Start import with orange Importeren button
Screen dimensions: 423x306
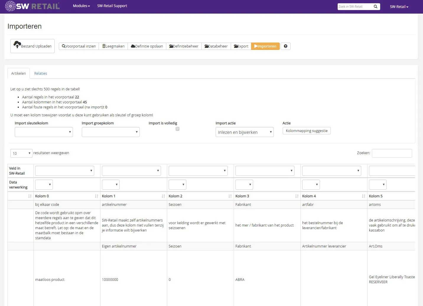point(265,46)
